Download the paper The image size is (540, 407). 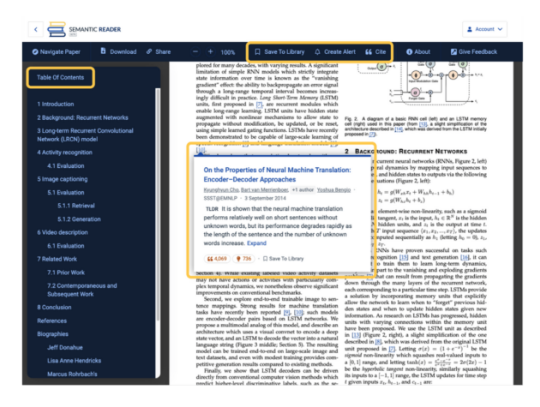[x=118, y=51]
